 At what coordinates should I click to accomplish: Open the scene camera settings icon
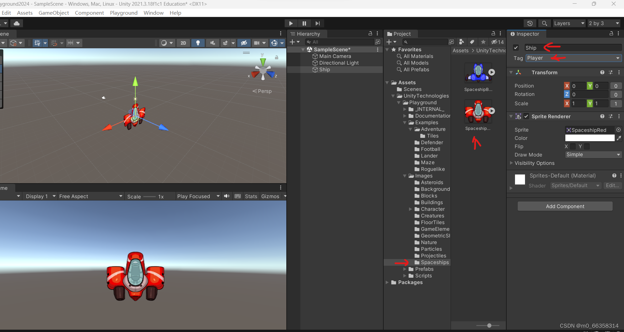click(257, 43)
